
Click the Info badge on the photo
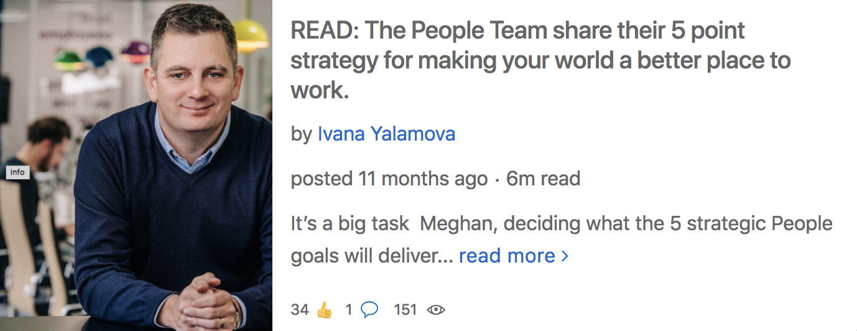tap(17, 172)
